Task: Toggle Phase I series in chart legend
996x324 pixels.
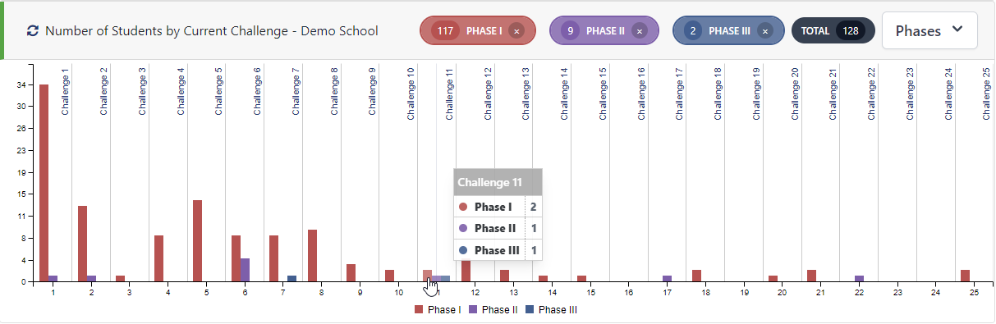Action: pos(438,310)
